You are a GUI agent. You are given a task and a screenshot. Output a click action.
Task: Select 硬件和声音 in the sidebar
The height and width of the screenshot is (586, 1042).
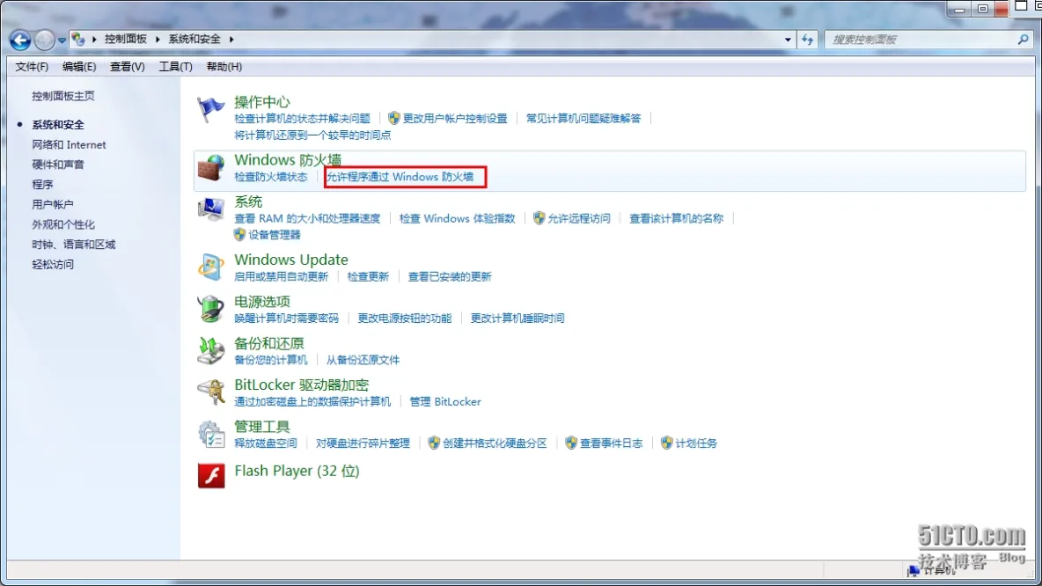click(x=58, y=165)
